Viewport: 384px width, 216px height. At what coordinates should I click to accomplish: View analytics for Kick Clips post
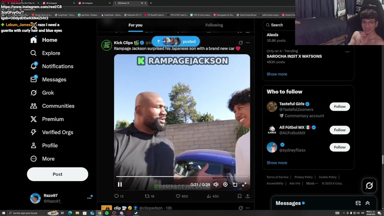coord(213,196)
